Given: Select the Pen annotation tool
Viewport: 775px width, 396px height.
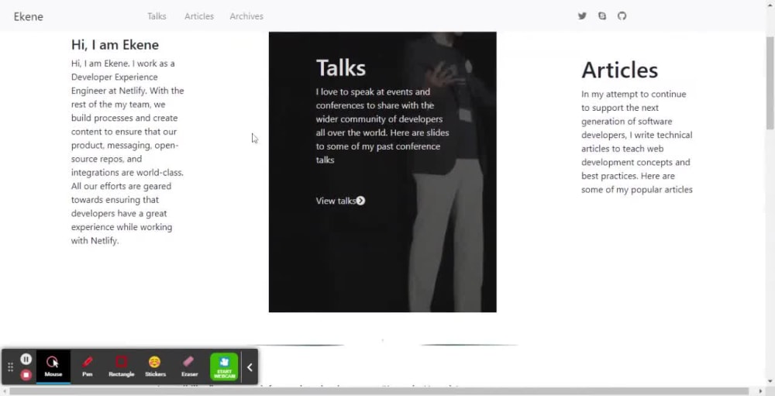Looking at the screenshot, I should pyautogui.click(x=88, y=367).
